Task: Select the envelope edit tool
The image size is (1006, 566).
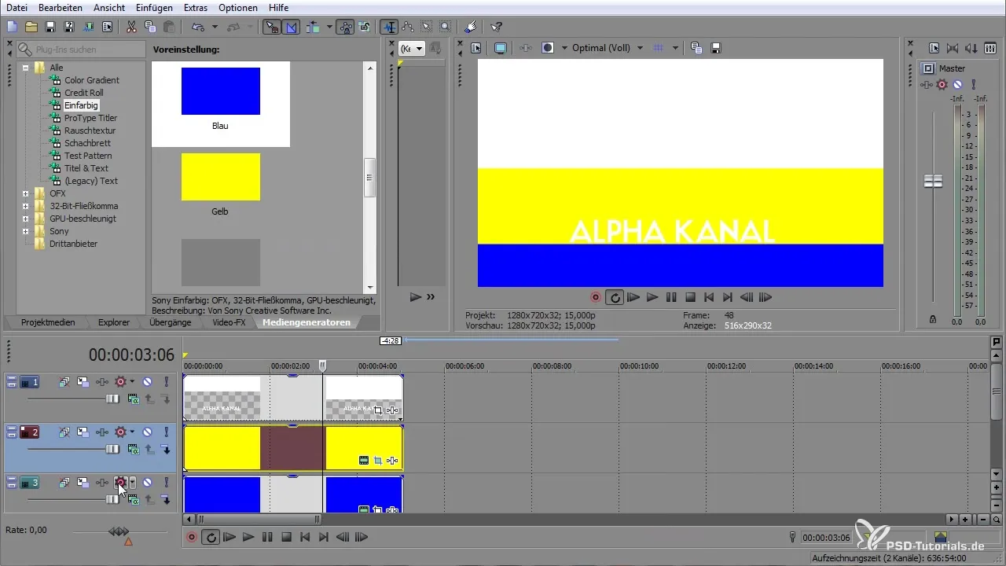Action: click(408, 27)
